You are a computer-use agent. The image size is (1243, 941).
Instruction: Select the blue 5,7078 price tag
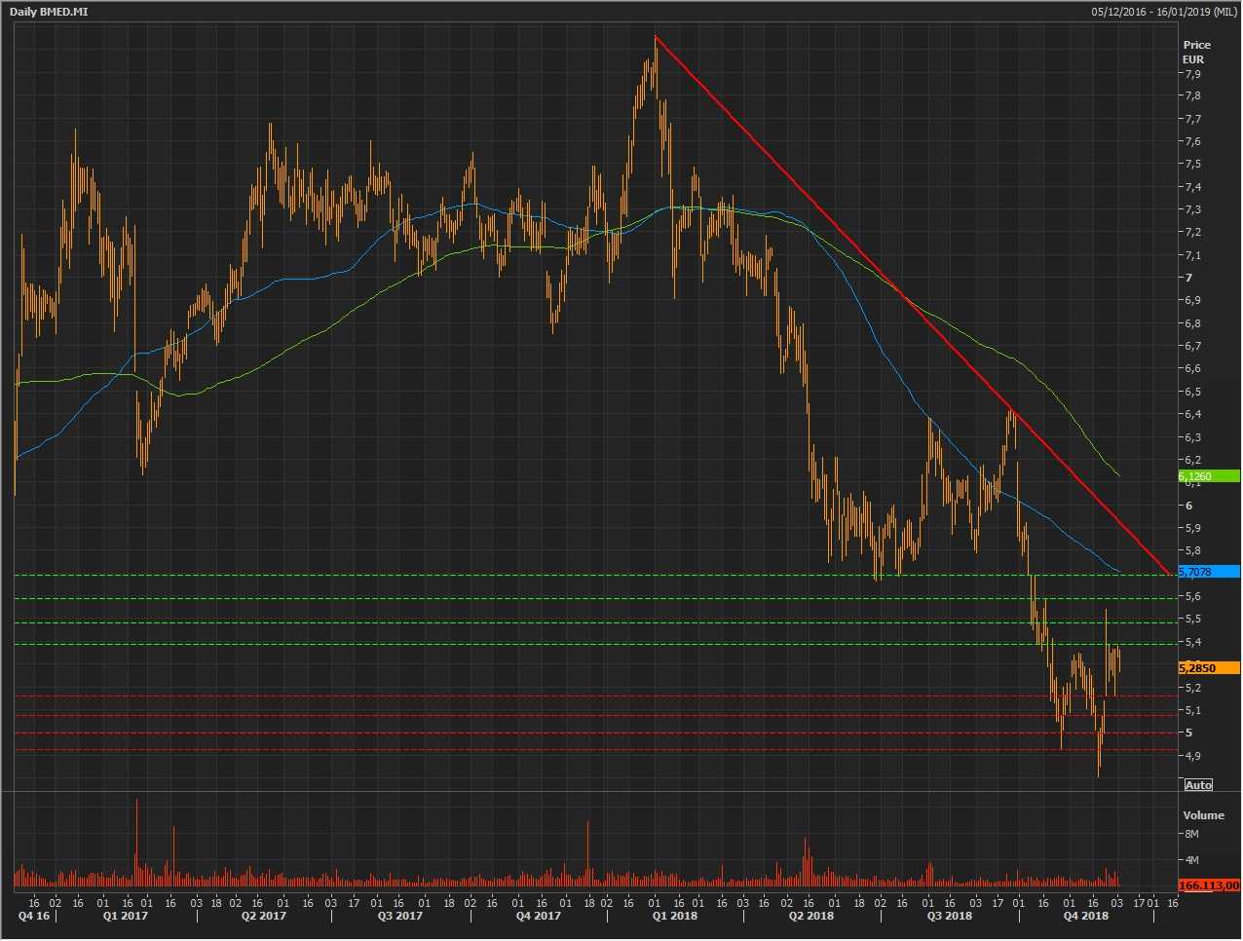[x=1208, y=572]
